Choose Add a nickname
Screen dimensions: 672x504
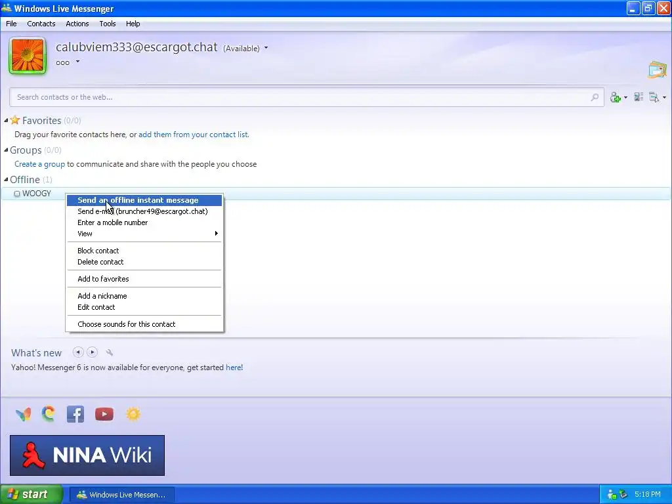coord(144,296)
